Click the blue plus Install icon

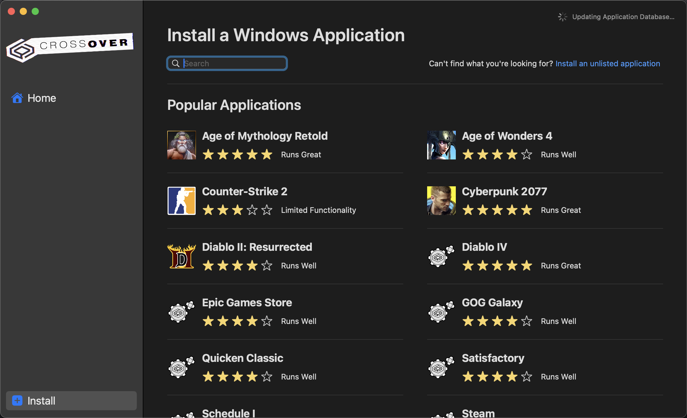[17, 401]
